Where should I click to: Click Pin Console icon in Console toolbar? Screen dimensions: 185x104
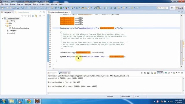tap(166, 73)
